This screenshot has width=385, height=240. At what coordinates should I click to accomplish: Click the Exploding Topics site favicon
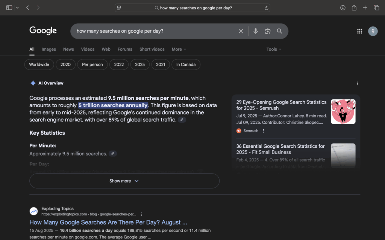click(33, 211)
